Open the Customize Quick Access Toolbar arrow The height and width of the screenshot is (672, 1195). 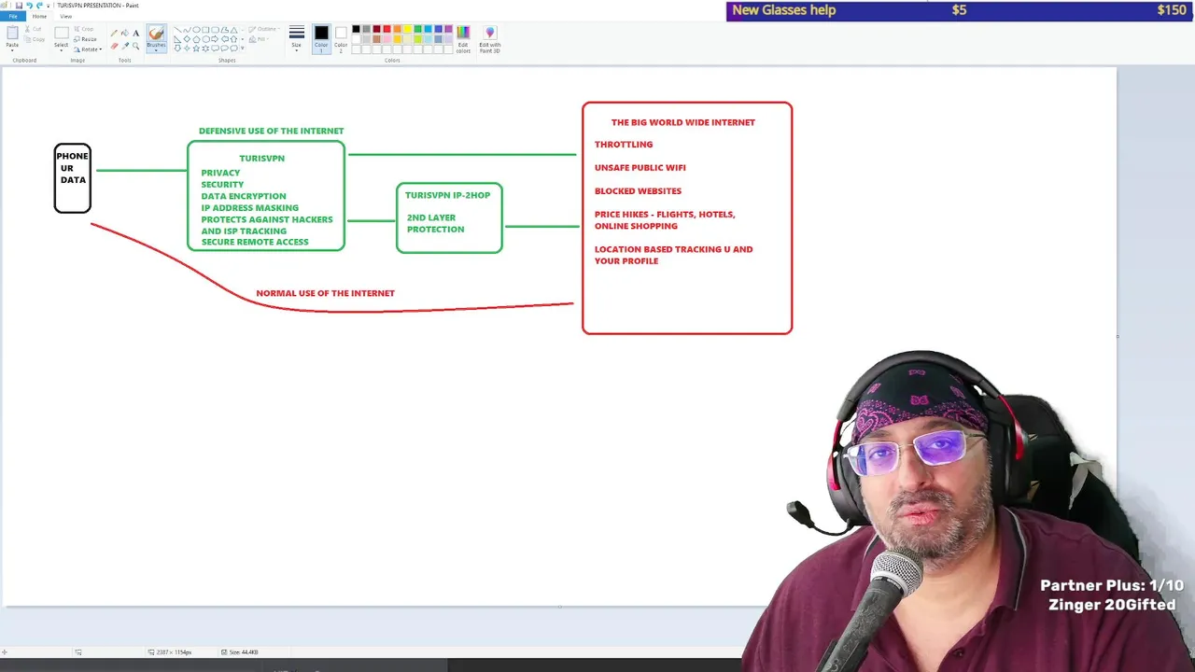pos(49,6)
